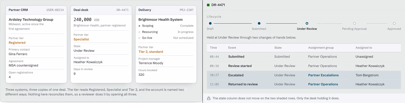405x103 pixels.
Task: Click Brightmoor Health System project name
Action: pyautogui.click(x=160, y=20)
